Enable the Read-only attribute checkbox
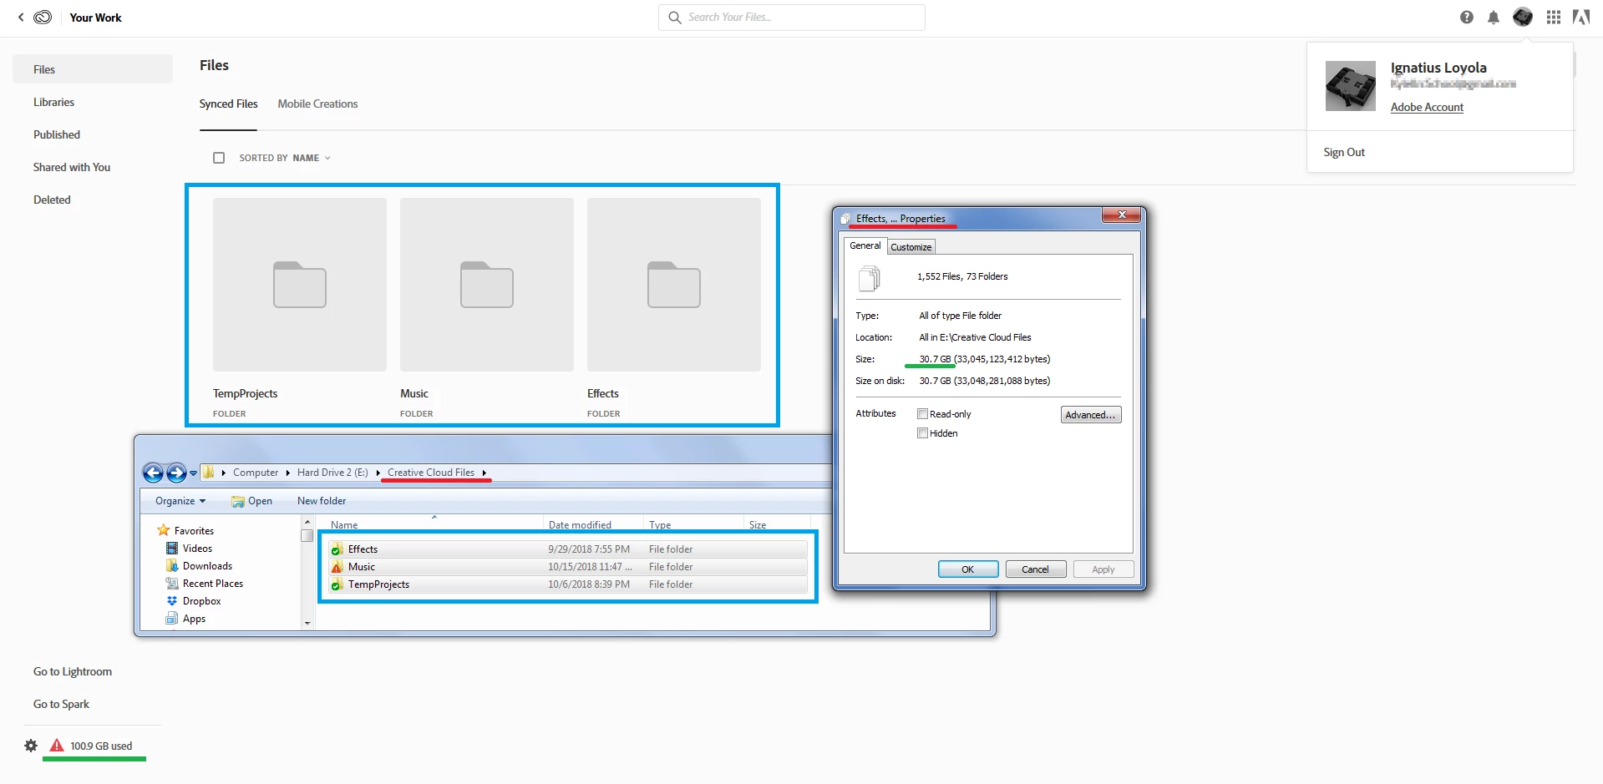1603x784 pixels. point(923,414)
